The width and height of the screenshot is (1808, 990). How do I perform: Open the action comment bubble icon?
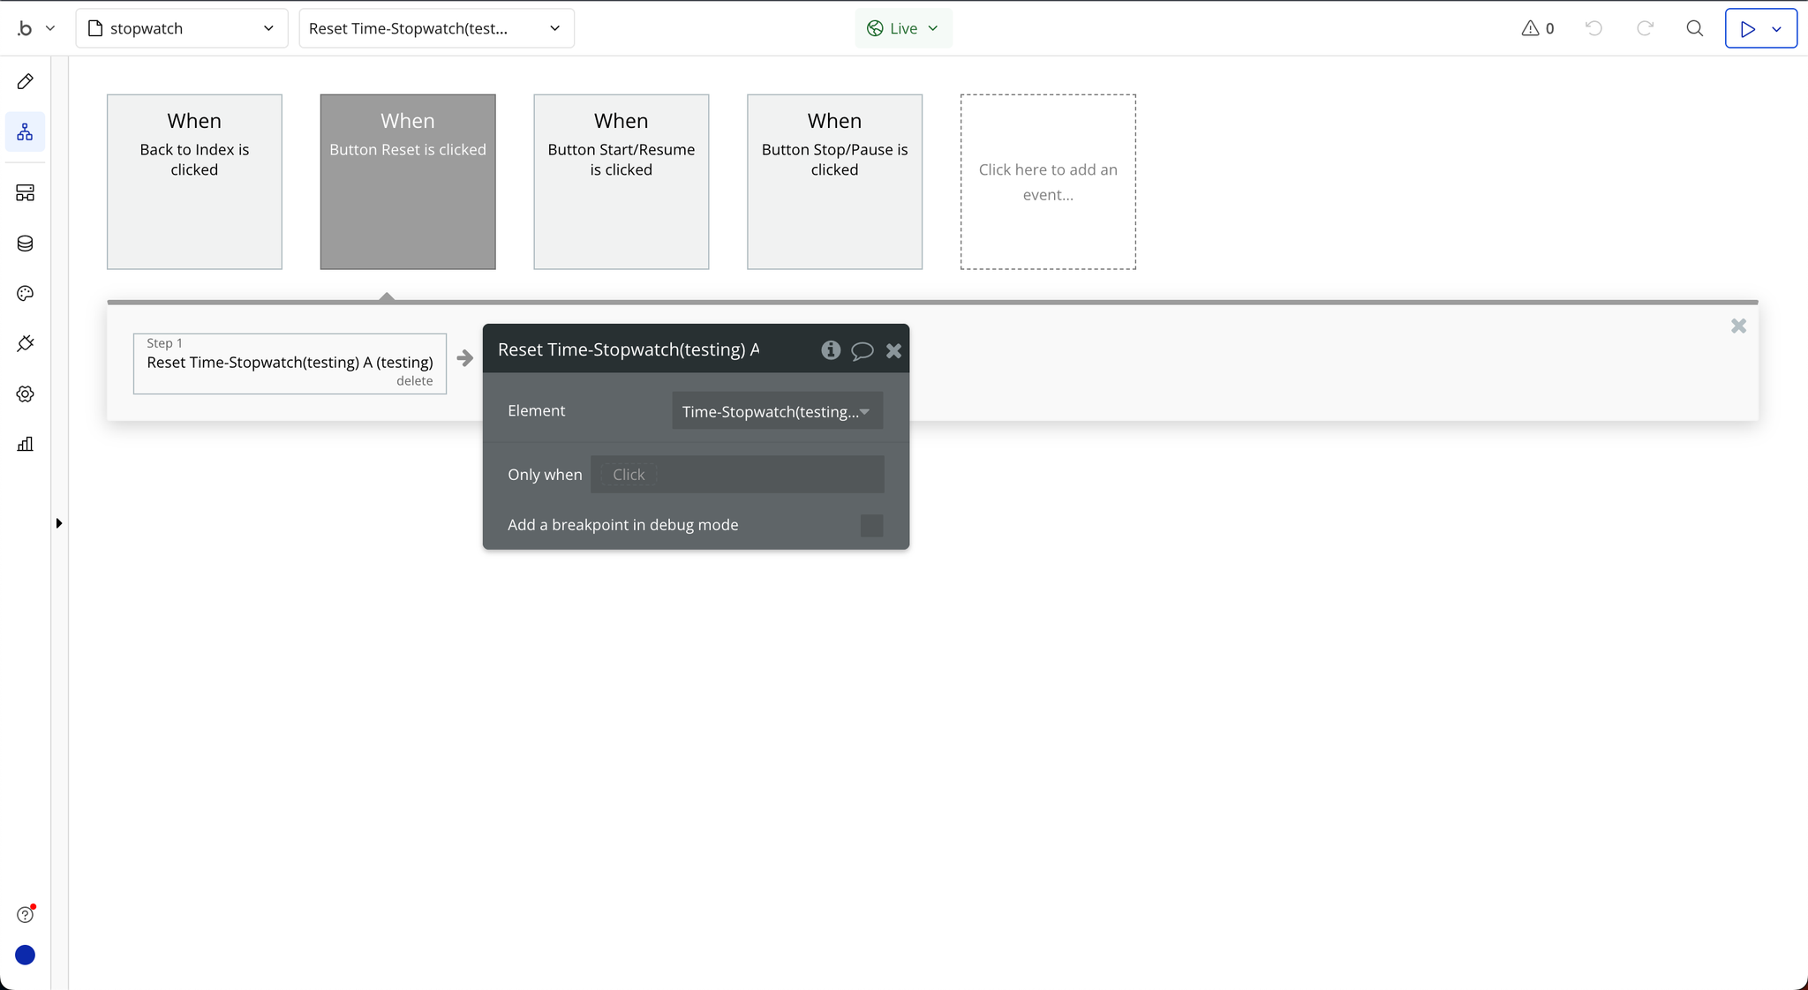tap(862, 351)
